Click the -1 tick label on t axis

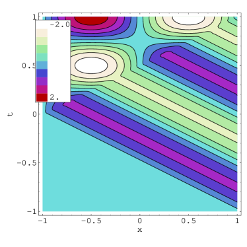pyautogui.click(x=32, y=211)
